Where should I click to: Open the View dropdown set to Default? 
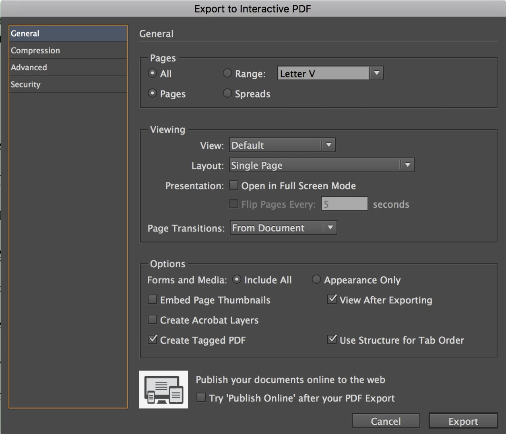coord(282,145)
